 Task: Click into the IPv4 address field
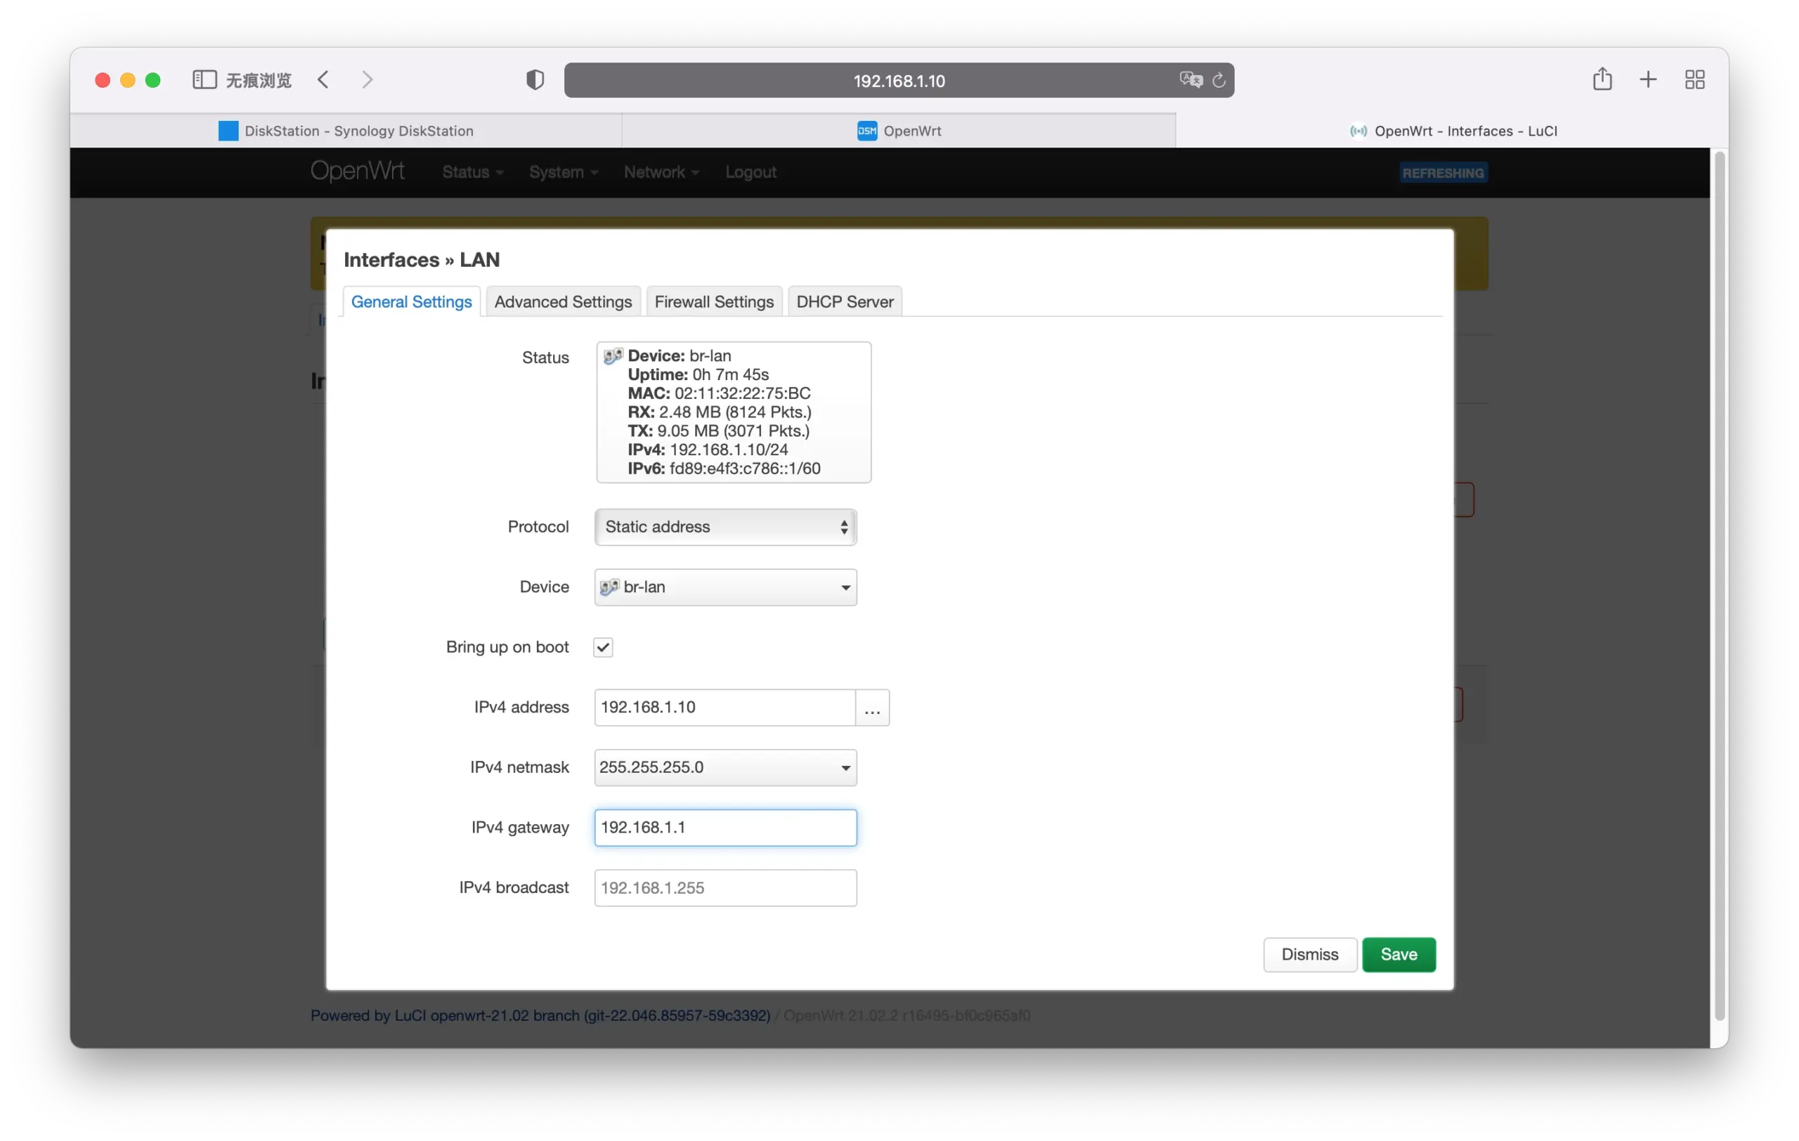[725, 707]
